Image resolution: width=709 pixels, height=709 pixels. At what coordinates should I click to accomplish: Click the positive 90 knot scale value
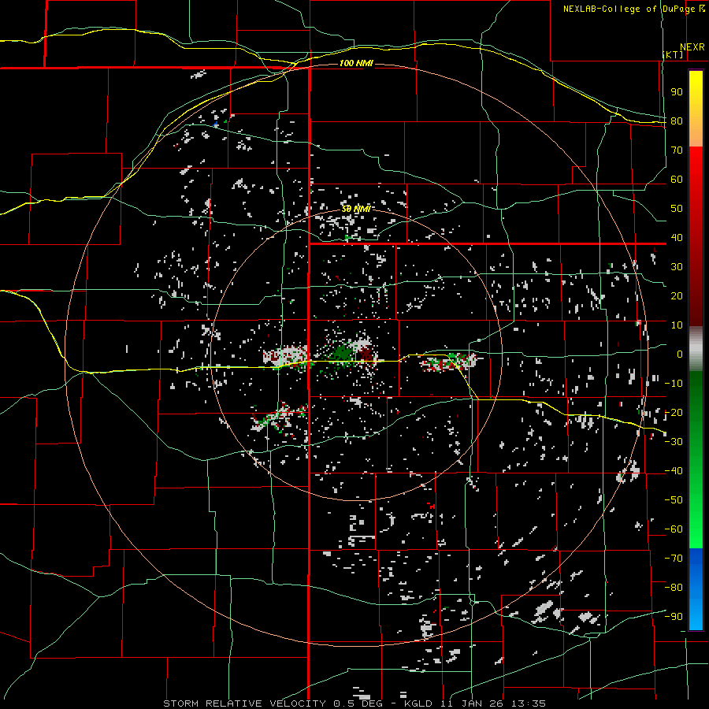pos(677,92)
